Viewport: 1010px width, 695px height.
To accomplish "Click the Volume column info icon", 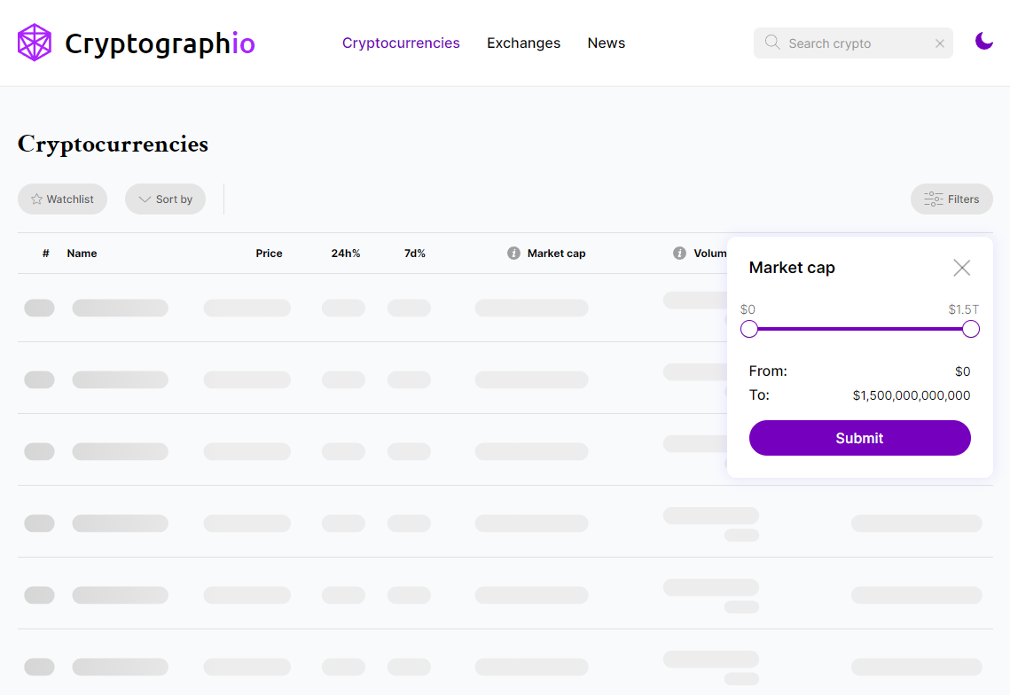I will pos(679,254).
